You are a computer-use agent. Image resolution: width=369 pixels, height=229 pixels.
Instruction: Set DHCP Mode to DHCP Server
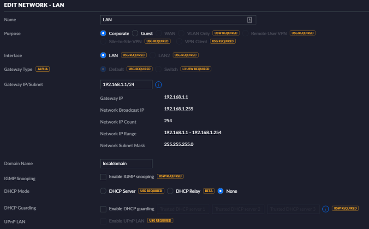point(103,191)
